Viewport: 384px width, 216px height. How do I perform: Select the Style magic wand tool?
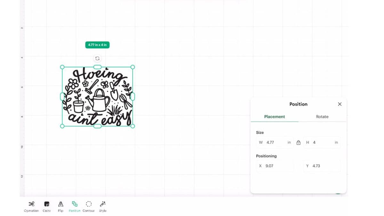102,204
